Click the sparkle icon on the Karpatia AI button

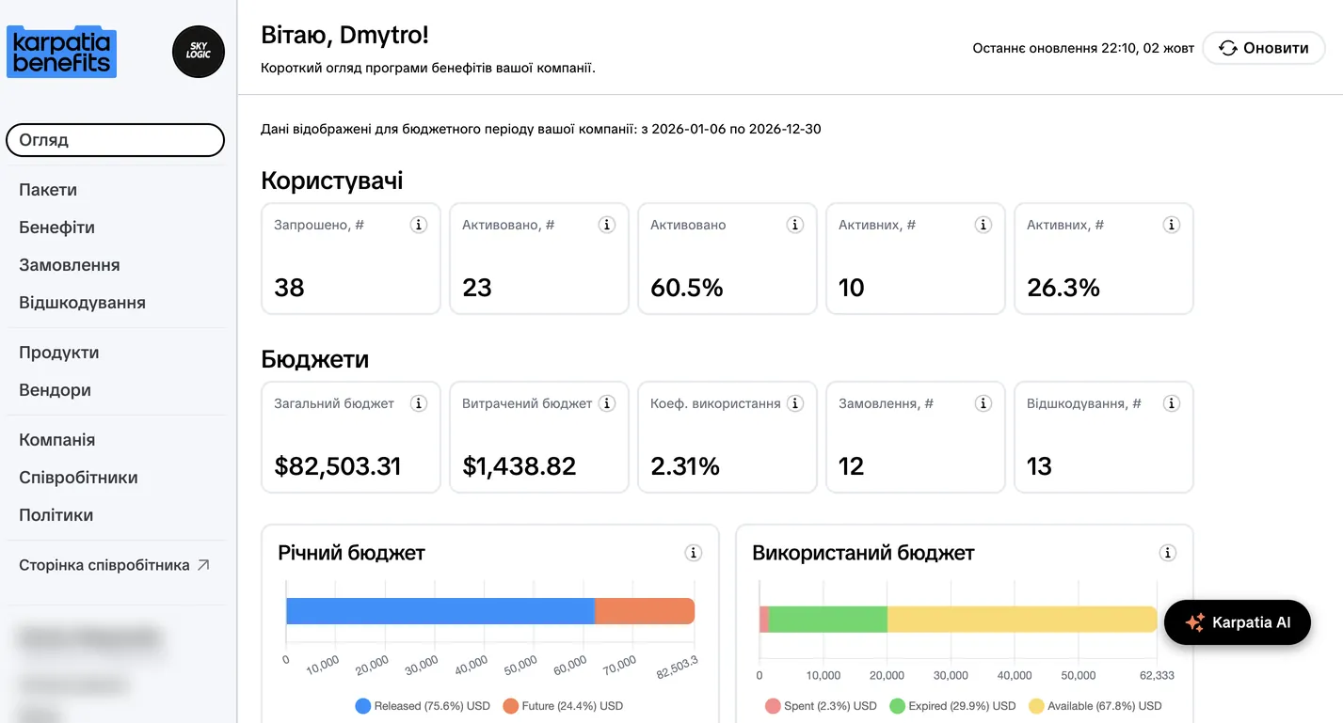click(x=1195, y=622)
